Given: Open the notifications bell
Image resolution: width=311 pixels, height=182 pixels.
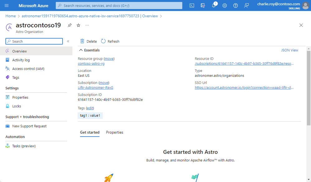Looking at the screenshot, I should click(x=214, y=5).
